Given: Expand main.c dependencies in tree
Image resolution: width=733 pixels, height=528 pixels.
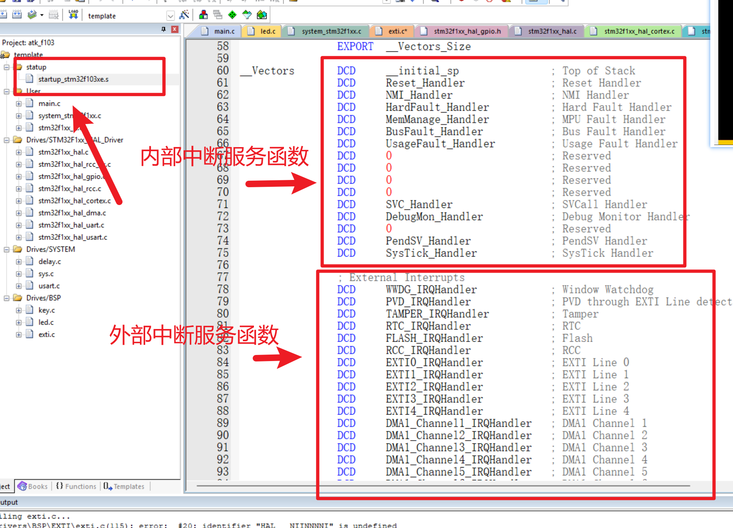Looking at the screenshot, I should [19, 104].
